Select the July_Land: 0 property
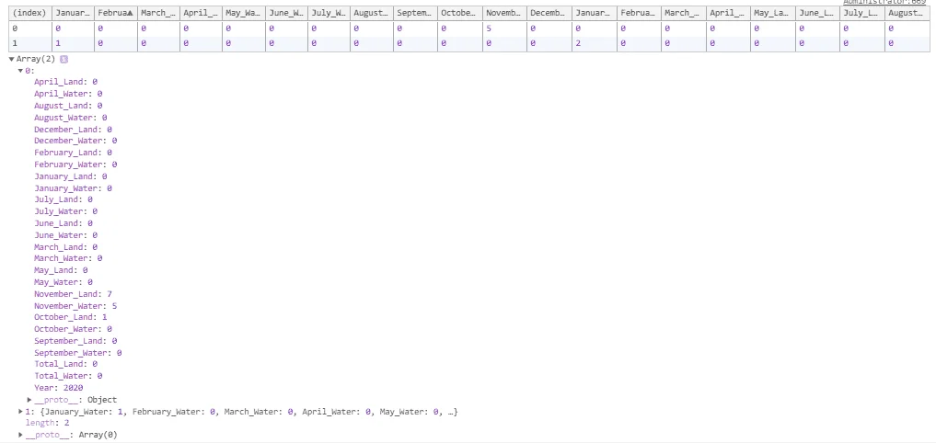The image size is (936, 443). (x=64, y=199)
